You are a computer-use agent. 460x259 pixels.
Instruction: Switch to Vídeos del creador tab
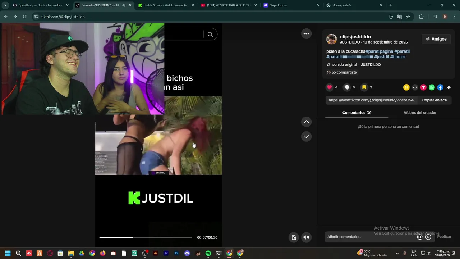click(x=420, y=113)
